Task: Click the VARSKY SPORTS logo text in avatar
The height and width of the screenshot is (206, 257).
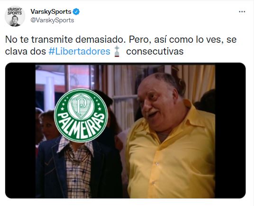Action: pos(15,11)
